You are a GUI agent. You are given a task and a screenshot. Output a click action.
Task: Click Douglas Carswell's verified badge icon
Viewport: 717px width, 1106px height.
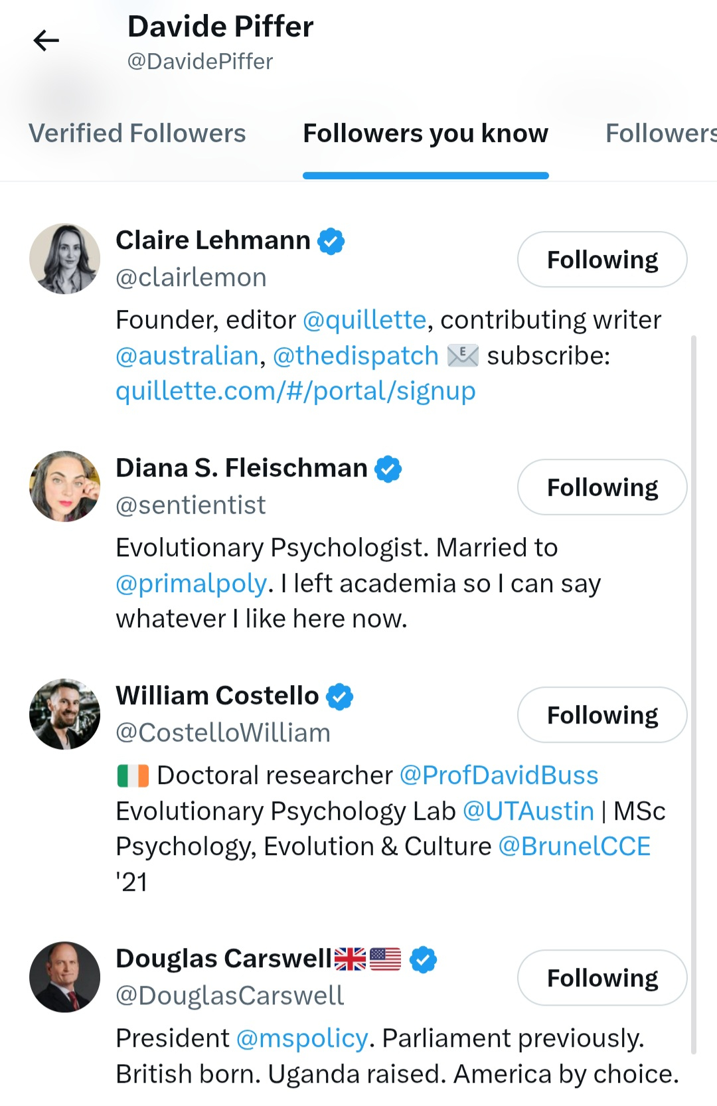(423, 959)
